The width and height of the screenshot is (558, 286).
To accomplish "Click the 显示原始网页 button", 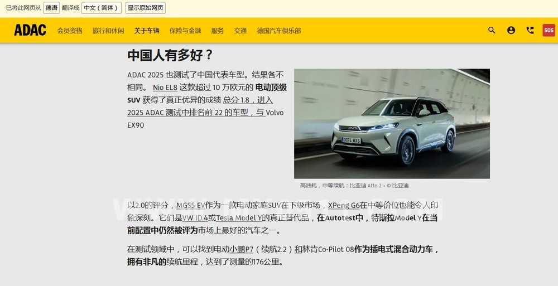I will 146,8.
